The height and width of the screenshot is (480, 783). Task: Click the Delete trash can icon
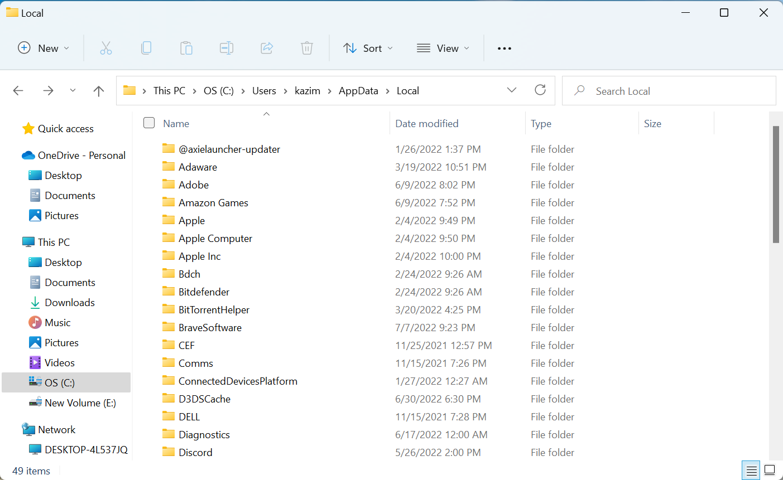[307, 49]
